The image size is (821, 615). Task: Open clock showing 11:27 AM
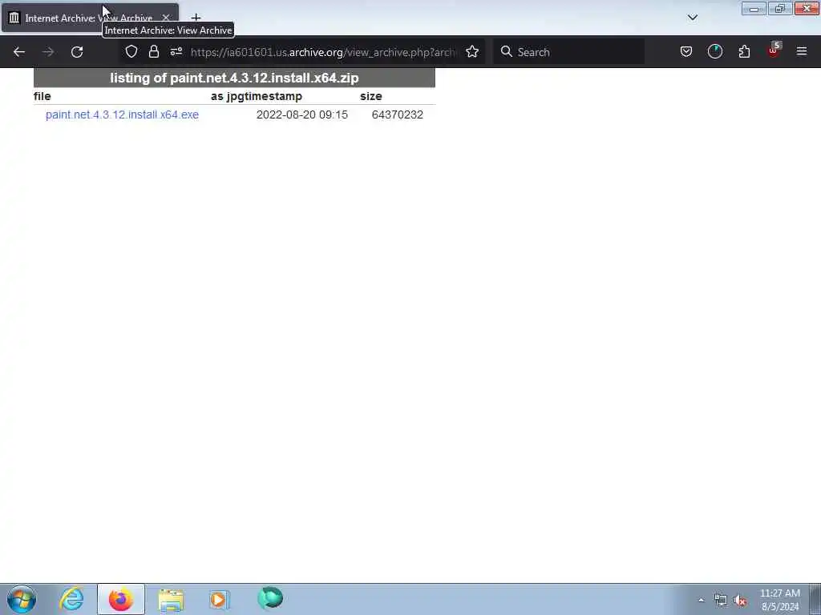click(x=779, y=600)
